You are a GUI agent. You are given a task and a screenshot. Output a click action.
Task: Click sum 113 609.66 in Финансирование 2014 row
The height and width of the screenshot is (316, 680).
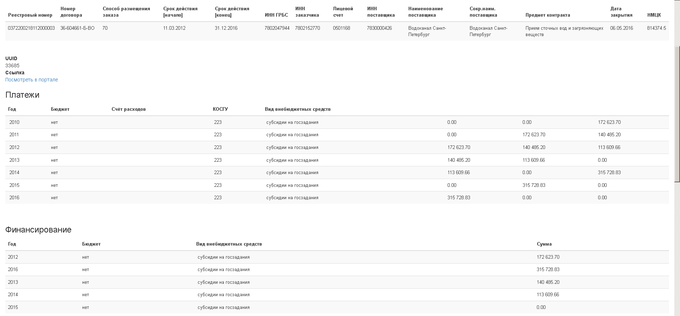pyautogui.click(x=548, y=294)
